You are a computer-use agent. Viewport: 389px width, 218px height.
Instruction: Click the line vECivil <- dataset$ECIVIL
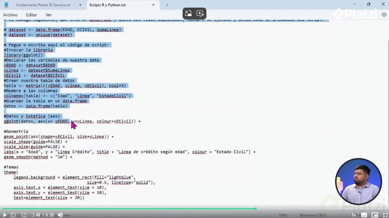(x=34, y=75)
